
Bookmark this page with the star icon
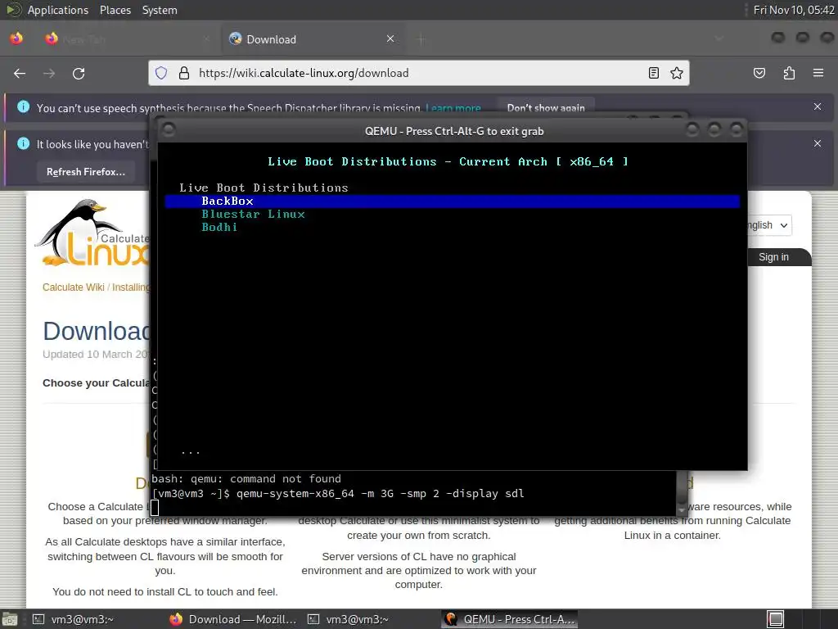pos(677,73)
